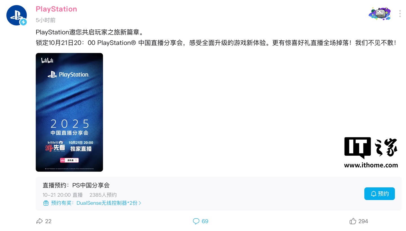
Task: Click the verified lightning badge on the avatar
Action: [23, 22]
